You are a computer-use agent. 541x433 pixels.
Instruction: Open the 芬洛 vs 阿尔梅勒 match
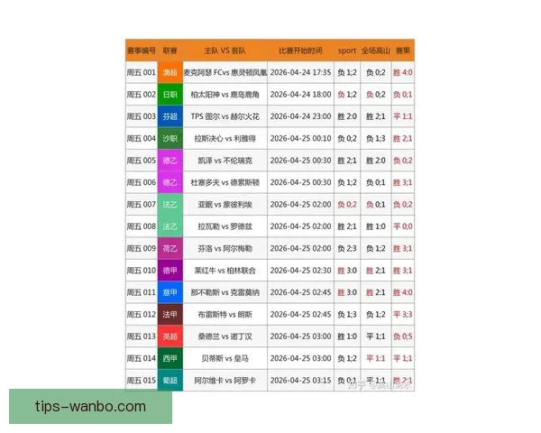(x=225, y=248)
